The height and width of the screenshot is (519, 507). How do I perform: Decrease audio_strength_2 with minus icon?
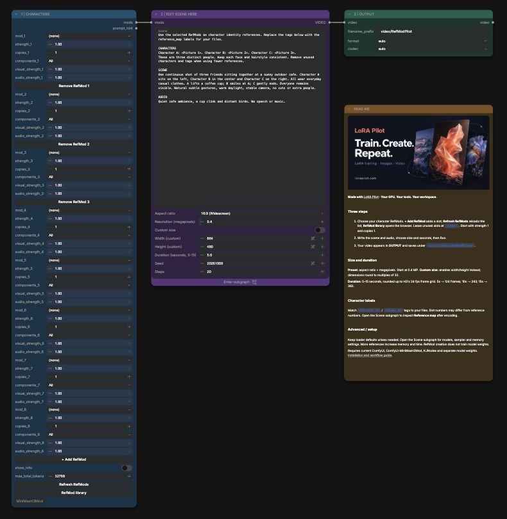click(50, 136)
